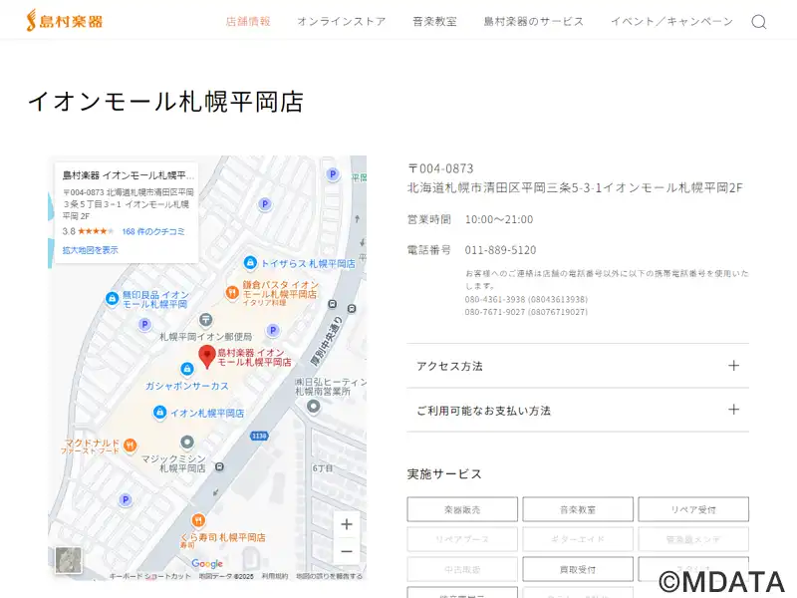The image size is (797, 598).
Task: Open the オンラインストア menu item
Action: 342,21
